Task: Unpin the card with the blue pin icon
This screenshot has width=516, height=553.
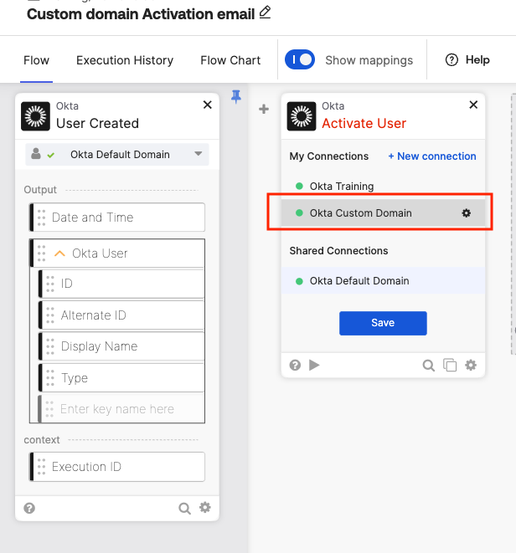Action: 236,96
